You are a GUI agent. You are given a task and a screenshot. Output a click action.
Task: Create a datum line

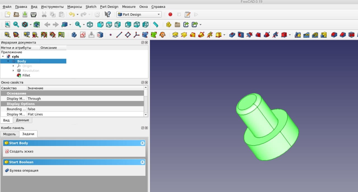click(119, 35)
